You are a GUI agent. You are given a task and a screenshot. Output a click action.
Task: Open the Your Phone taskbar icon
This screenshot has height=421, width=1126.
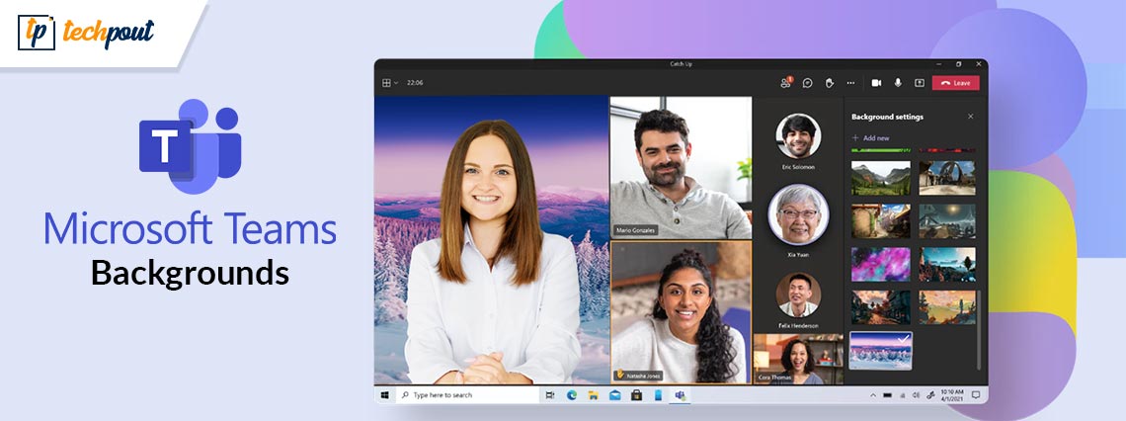click(658, 395)
